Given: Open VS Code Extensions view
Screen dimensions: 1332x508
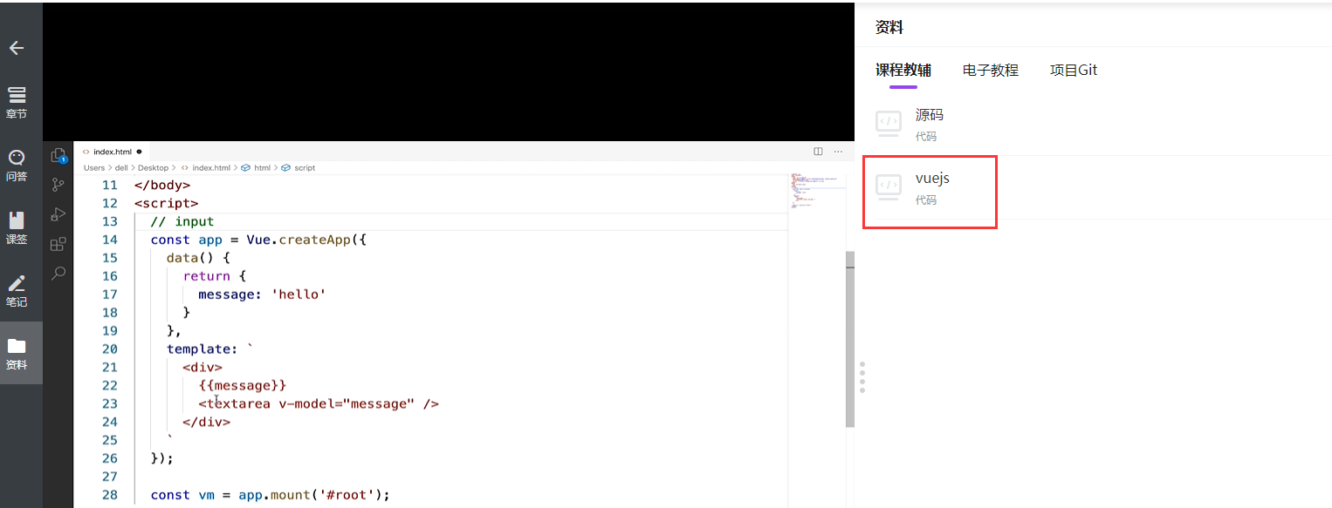Looking at the screenshot, I should point(58,244).
